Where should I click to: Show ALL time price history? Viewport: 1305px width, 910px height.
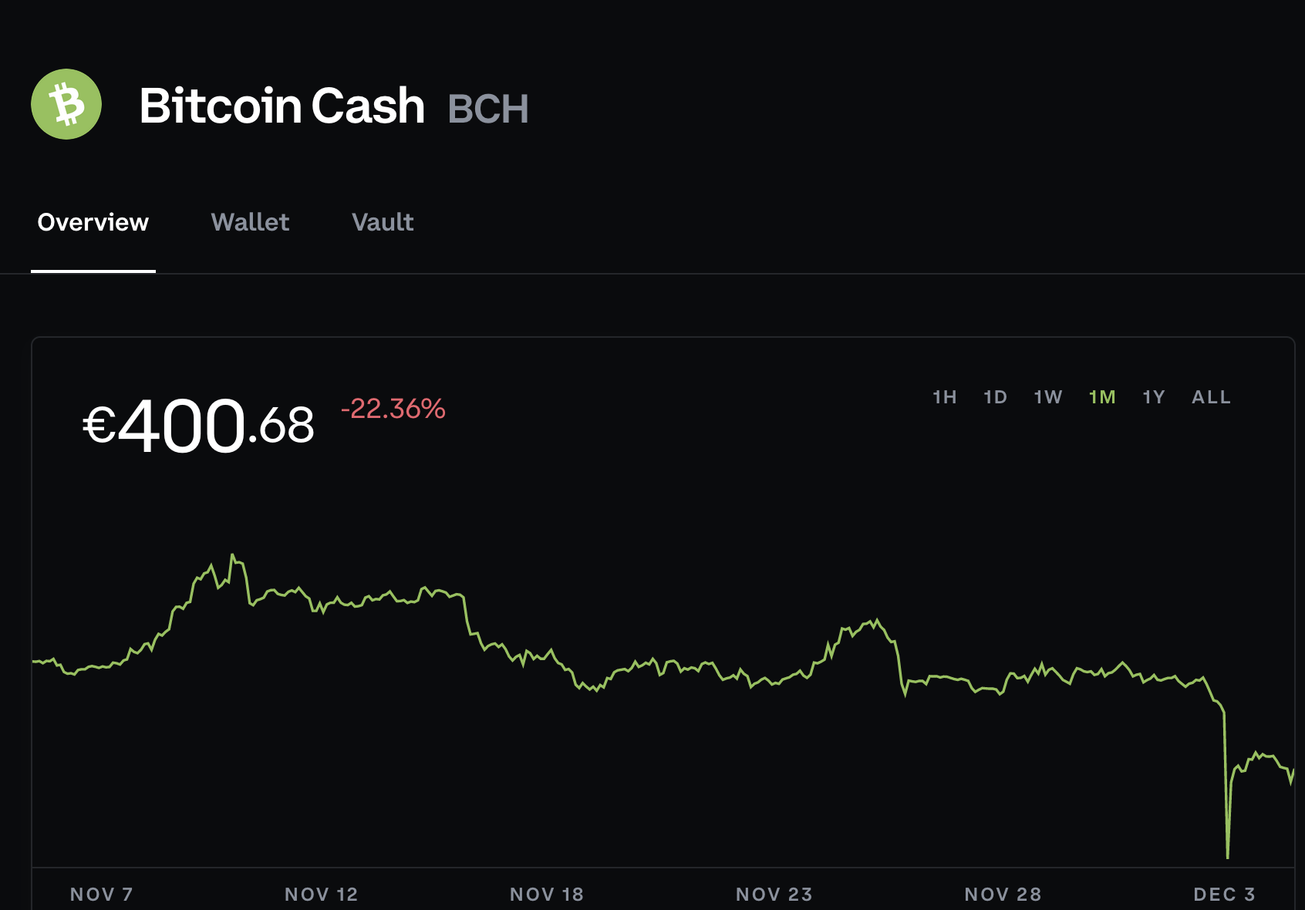(x=1211, y=397)
